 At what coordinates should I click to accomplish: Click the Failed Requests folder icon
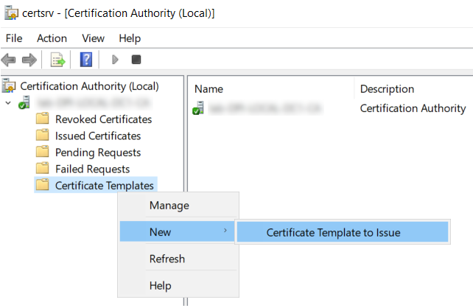point(42,168)
